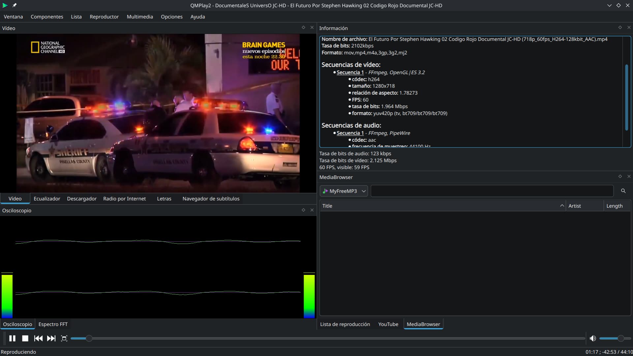Switch to the Ecualizador tab
Viewport: 633px width, 356px height.
(x=47, y=198)
